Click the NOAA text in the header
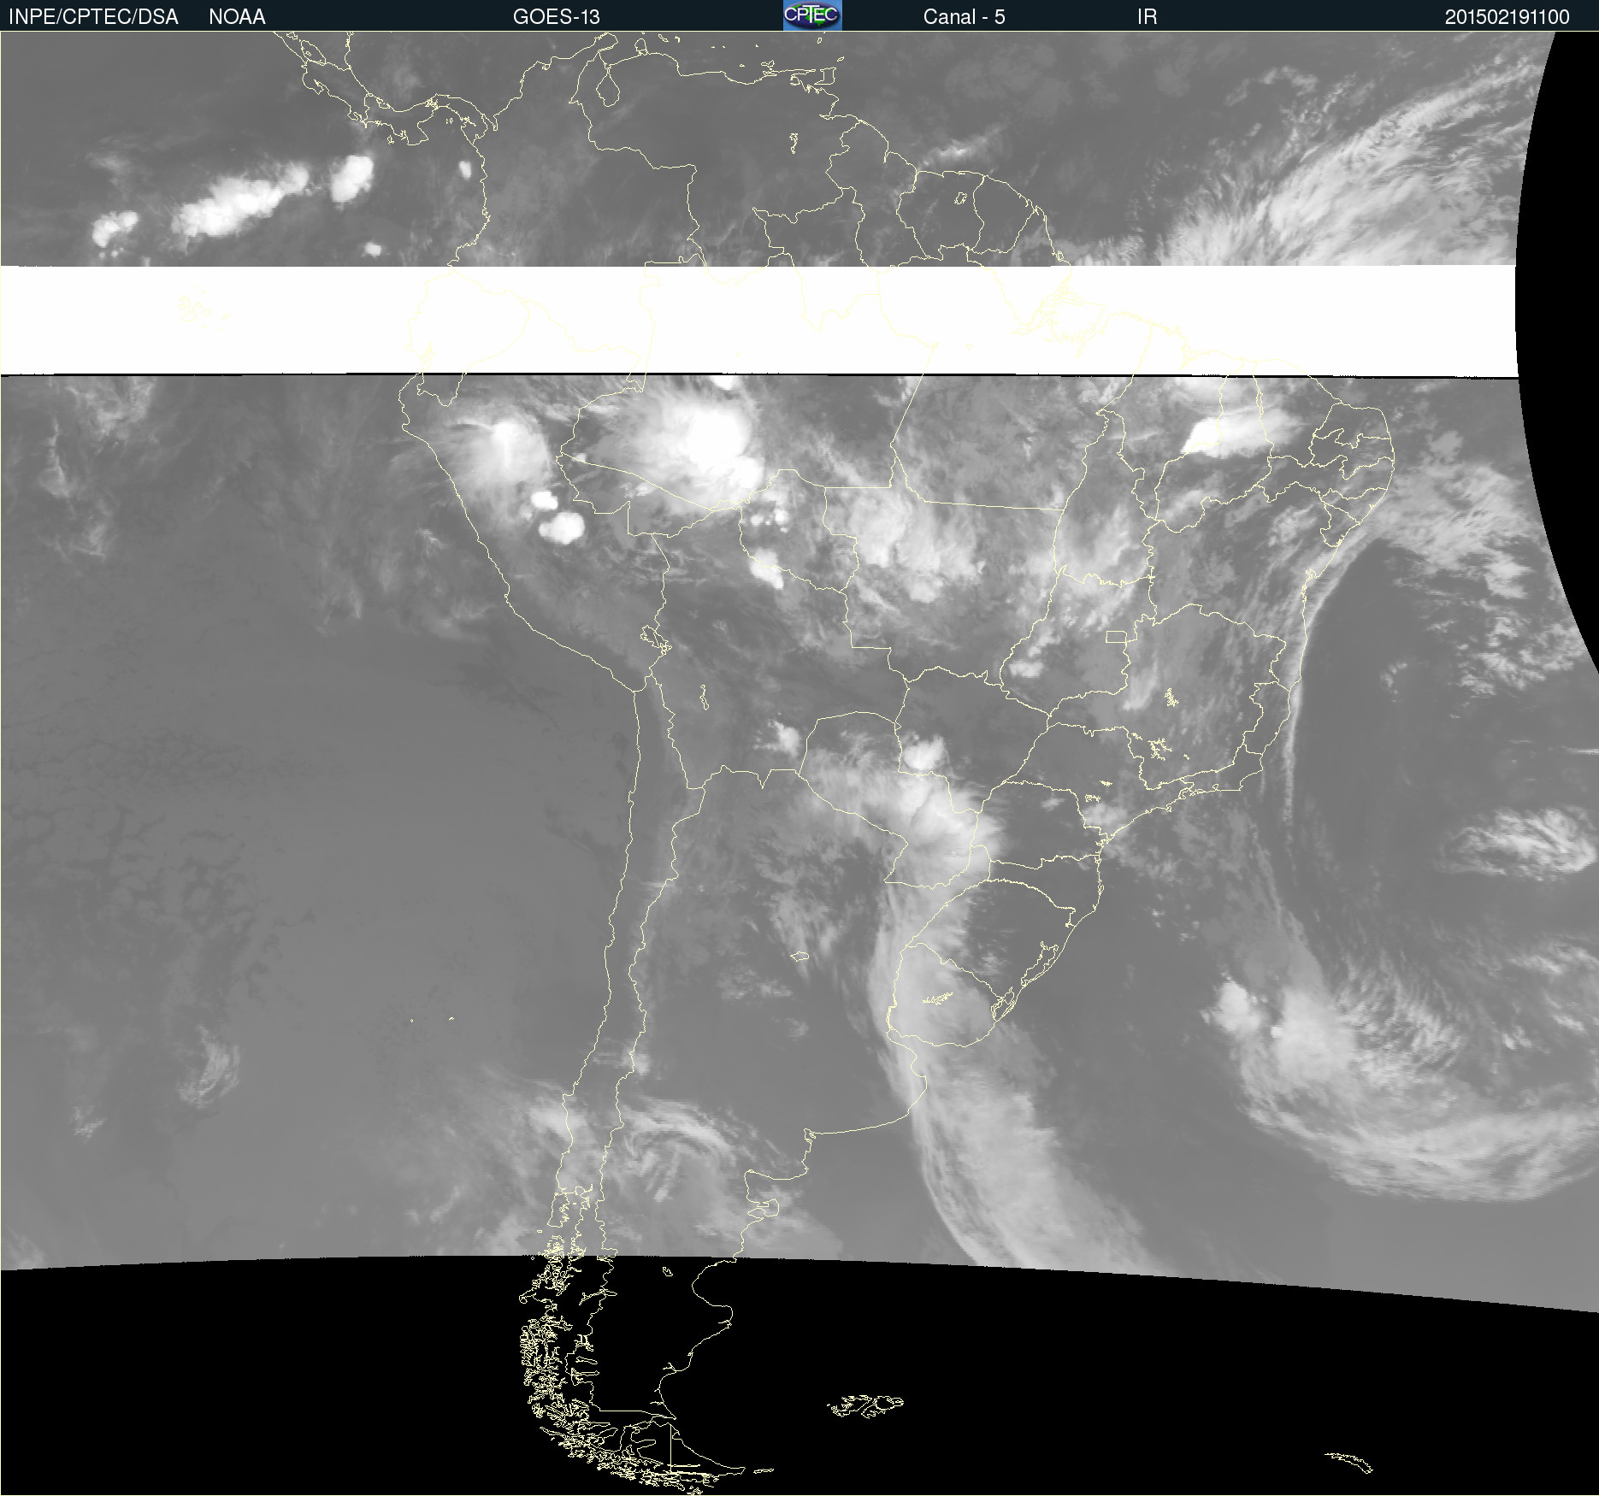 (x=237, y=17)
